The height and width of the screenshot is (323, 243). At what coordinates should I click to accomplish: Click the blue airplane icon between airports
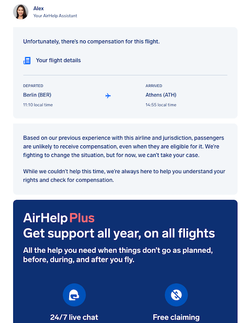pos(108,95)
